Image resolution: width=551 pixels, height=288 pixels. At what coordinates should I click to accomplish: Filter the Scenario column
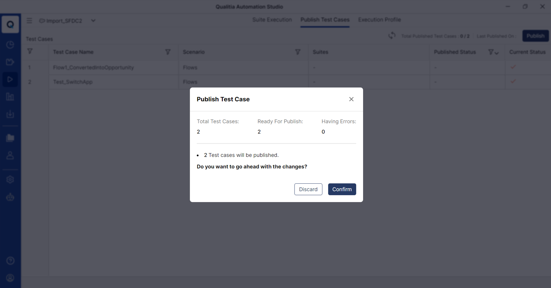tap(298, 52)
